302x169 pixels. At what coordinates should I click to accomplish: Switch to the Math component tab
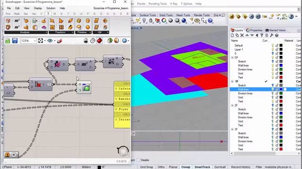(x=17, y=14)
